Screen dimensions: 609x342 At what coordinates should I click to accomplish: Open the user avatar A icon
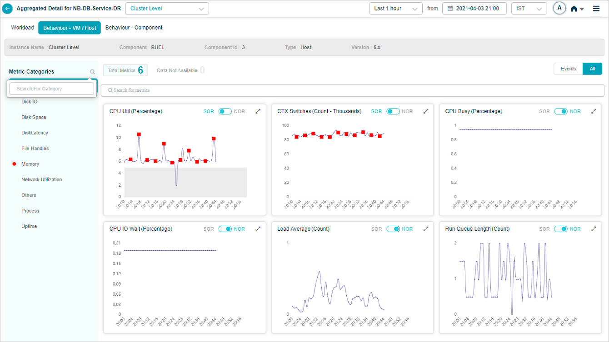click(x=559, y=8)
